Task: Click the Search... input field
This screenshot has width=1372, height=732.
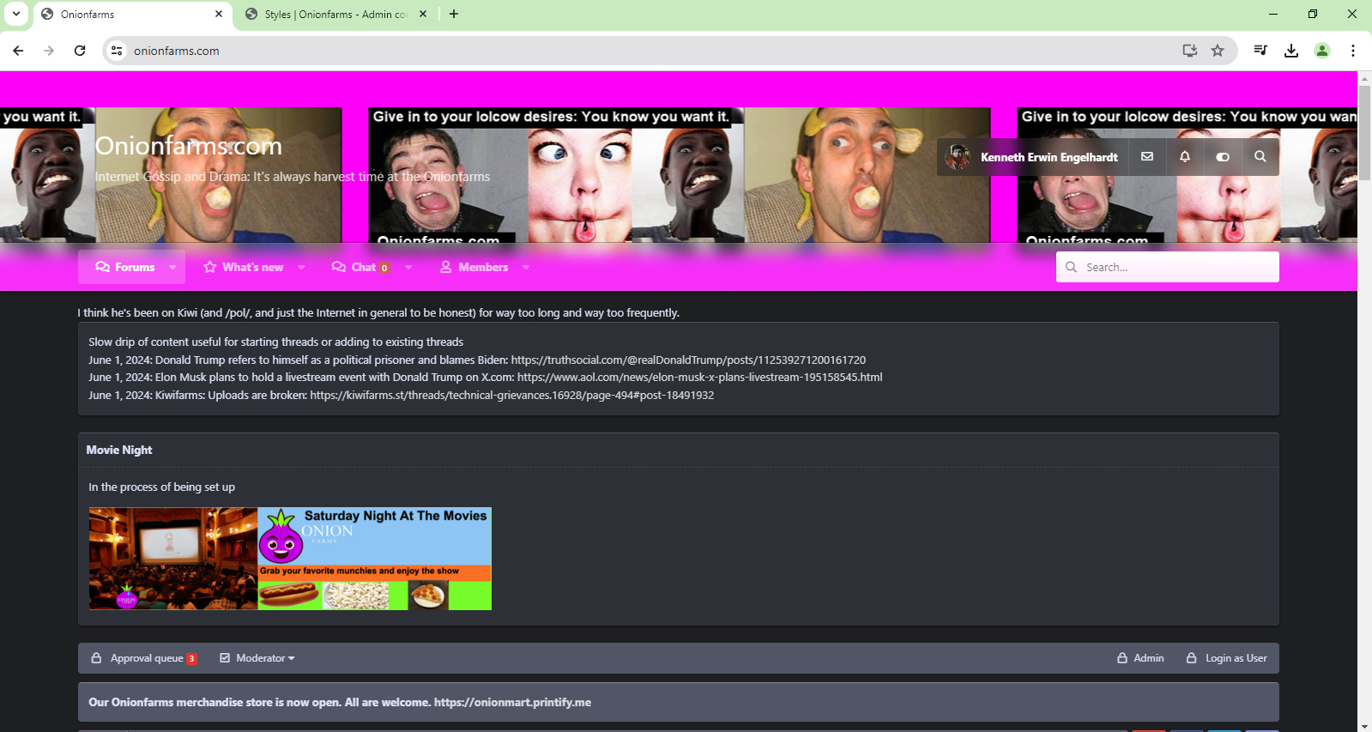Action: click(1168, 267)
